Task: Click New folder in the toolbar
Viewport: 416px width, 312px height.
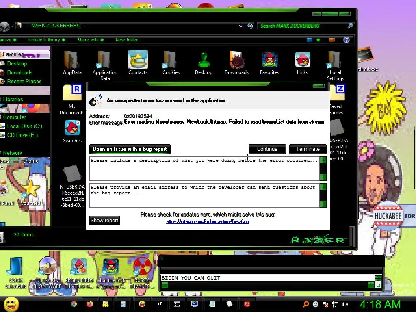Action: (x=127, y=40)
